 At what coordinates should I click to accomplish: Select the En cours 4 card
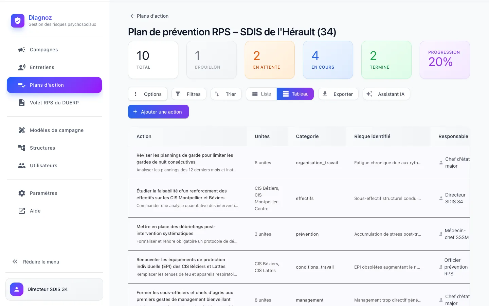(328, 60)
